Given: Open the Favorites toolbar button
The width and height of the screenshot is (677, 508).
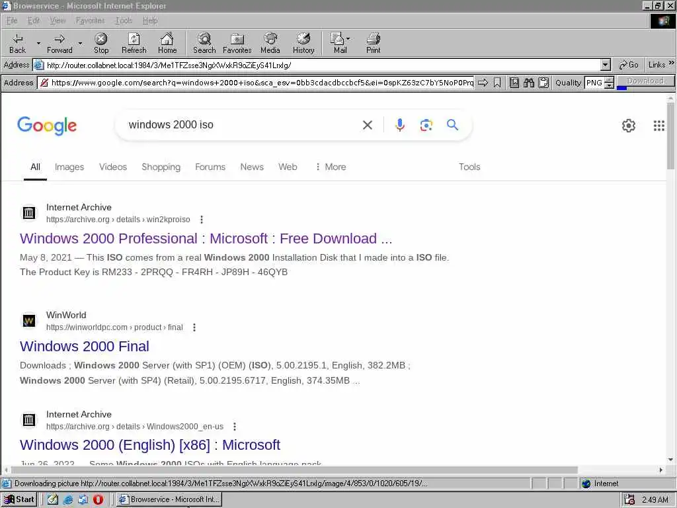Looking at the screenshot, I should [x=237, y=43].
